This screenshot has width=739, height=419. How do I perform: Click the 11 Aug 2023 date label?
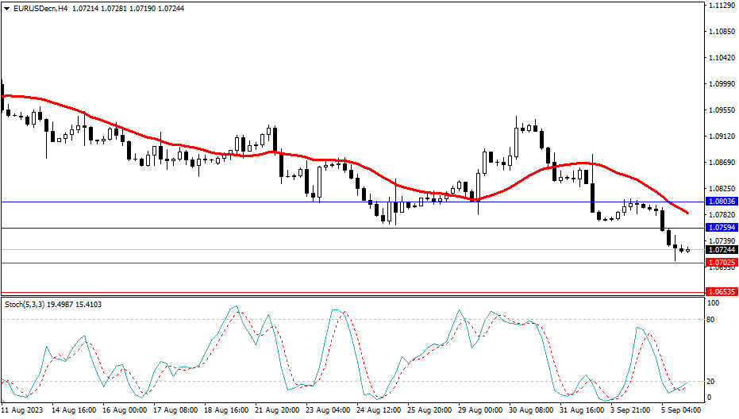(22, 411)
